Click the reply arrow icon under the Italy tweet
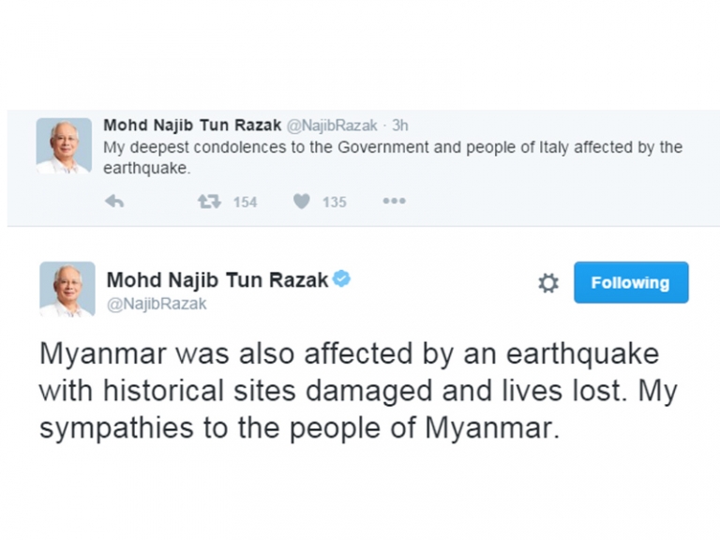Image resolution: width=720 pixels, height=540 pixels. coord(113,202)
